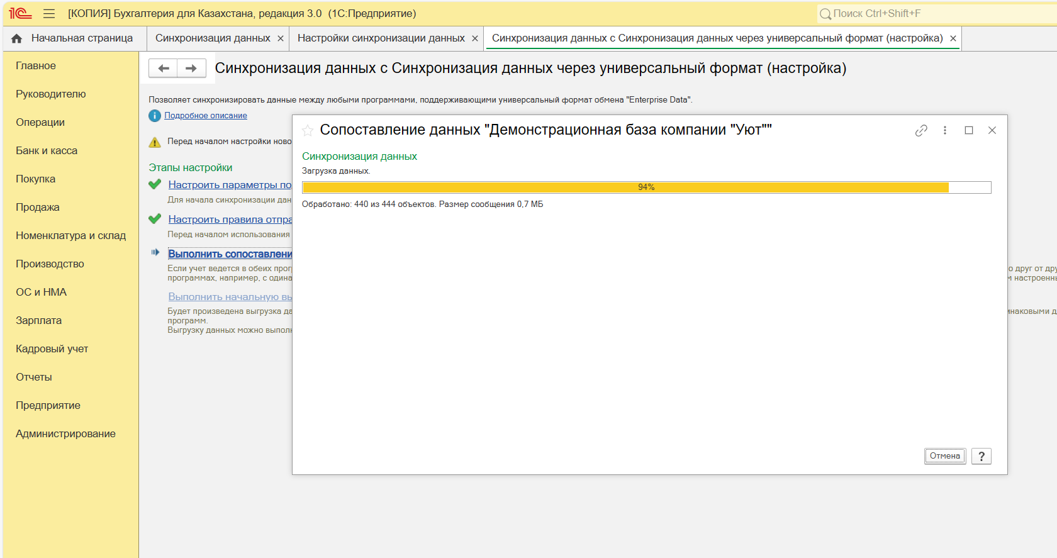Click the question mark help button
1057x558 pixels.
tap(981, 456)
